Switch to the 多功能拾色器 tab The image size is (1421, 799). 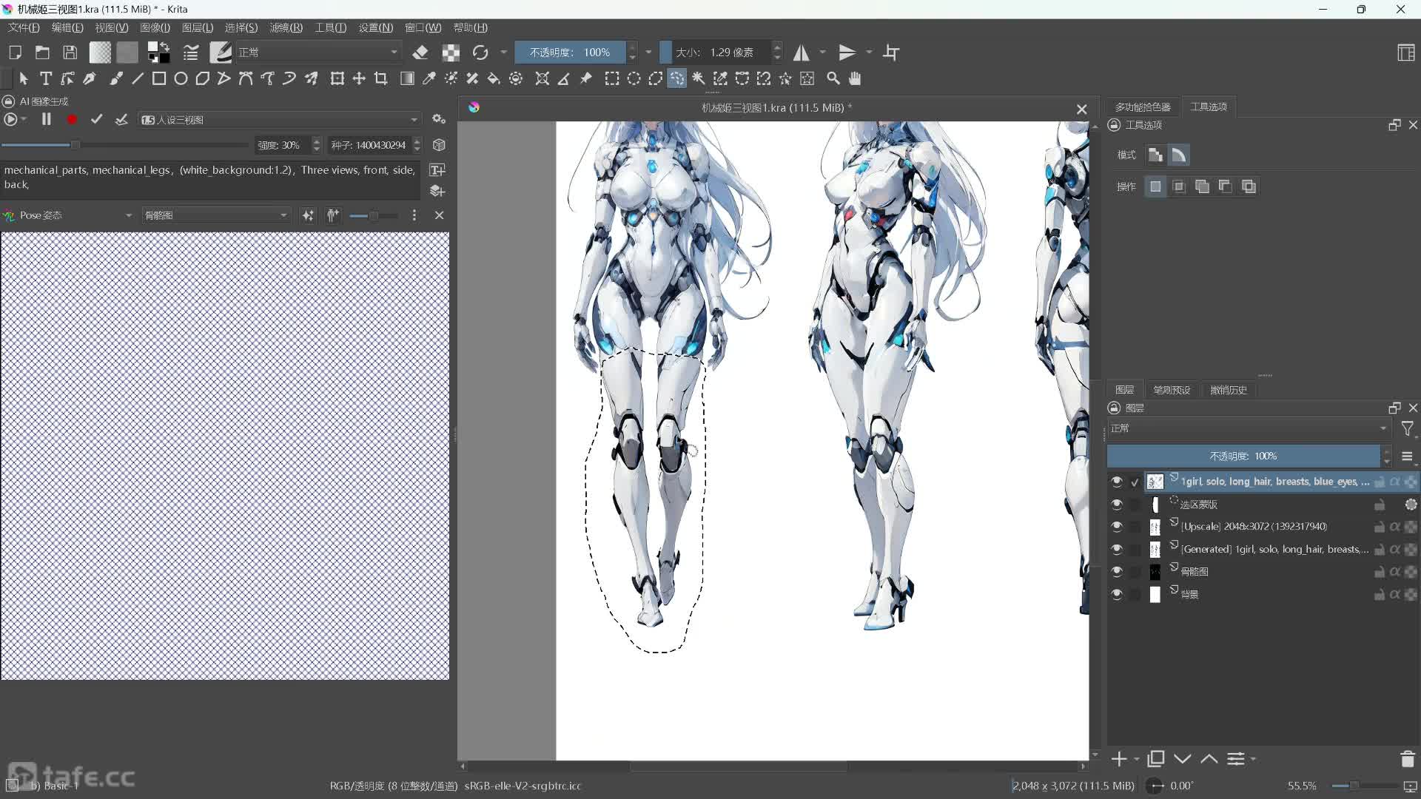tap(1143, 107)
